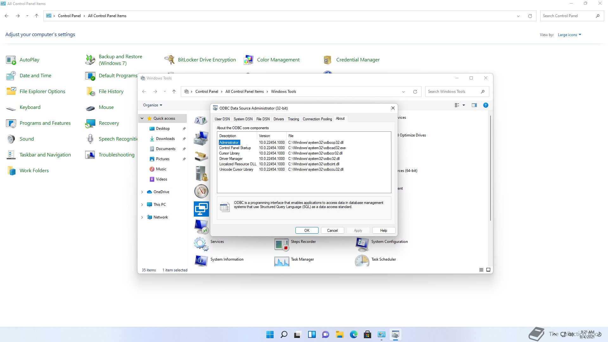608x342 pixels.
Task: Open Programs and Features icon
Action: click(x=11, y=123)
